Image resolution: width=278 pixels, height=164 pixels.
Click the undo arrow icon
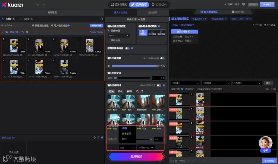[x=38, y=5]
